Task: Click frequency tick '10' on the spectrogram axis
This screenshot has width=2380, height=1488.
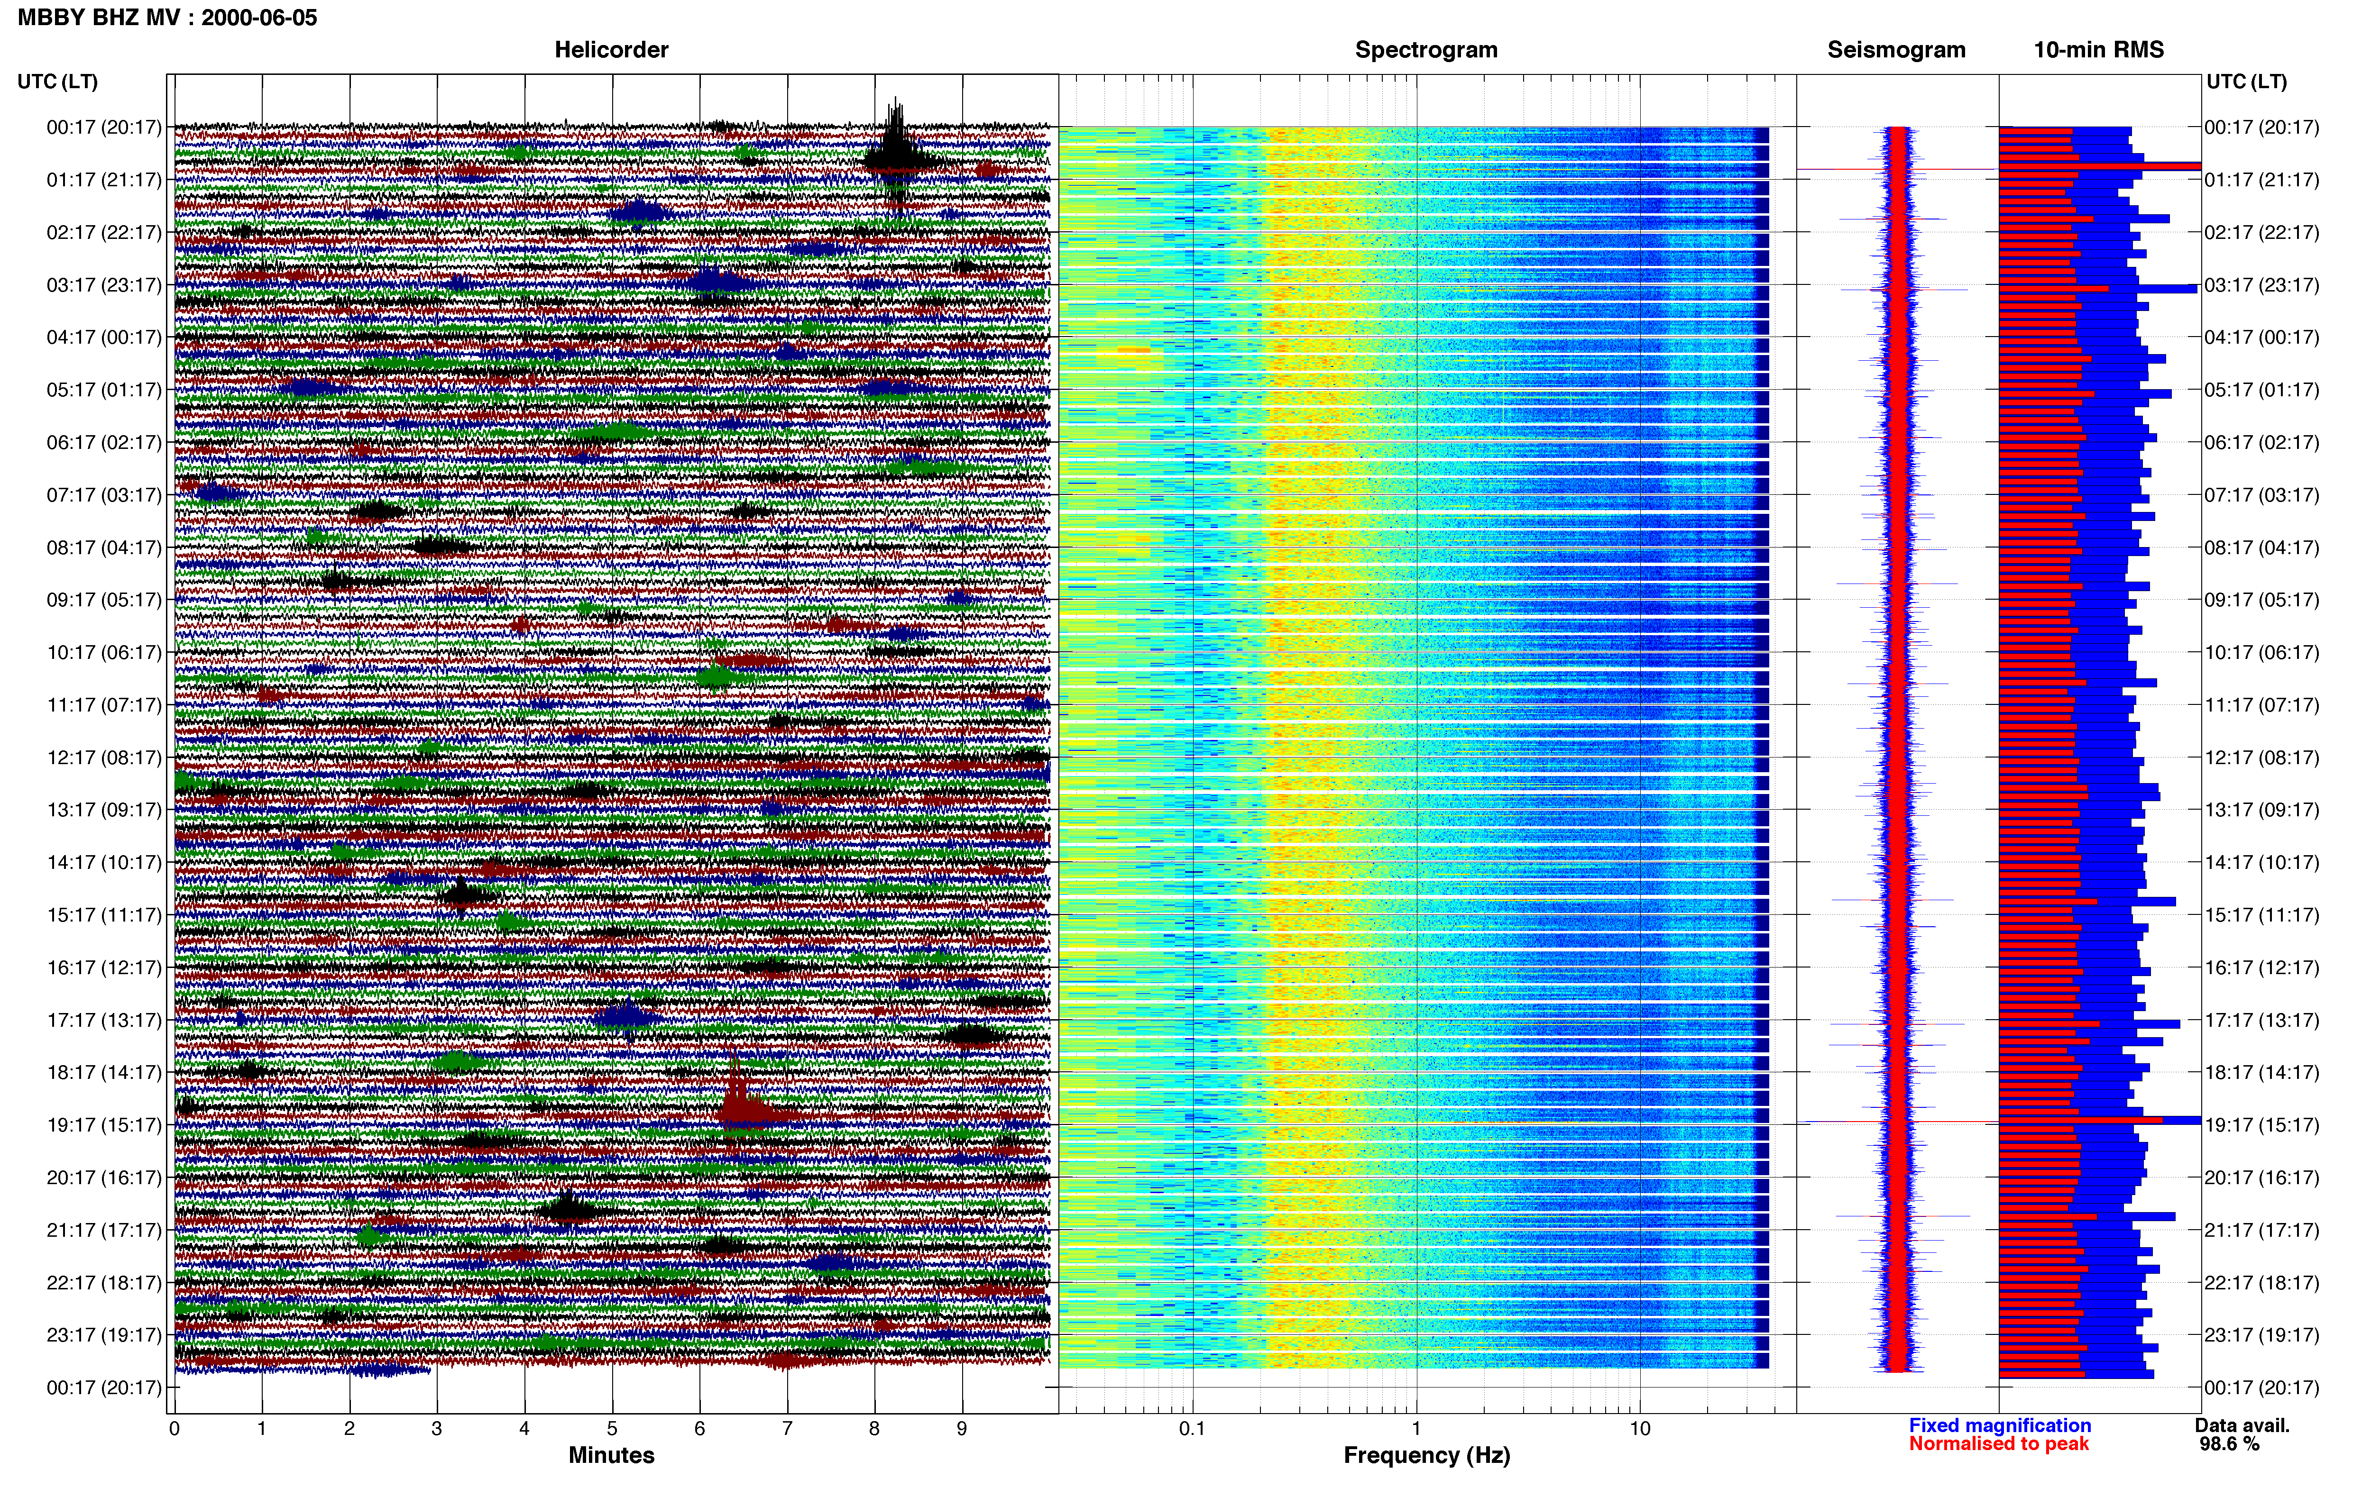Action: point(1640,1429)
